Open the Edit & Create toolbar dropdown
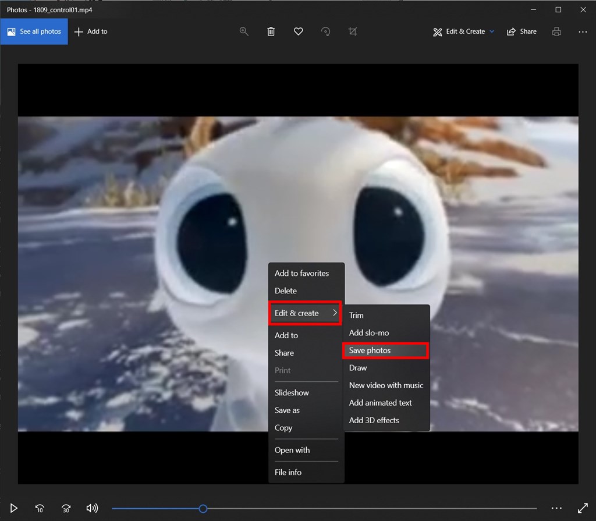Viewport: 596px width, 521px height. point(463,31)
